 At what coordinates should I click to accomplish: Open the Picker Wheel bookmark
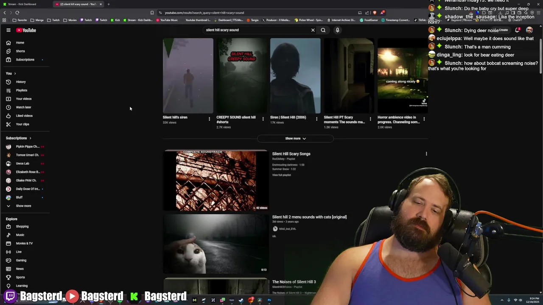click(308, 20)
